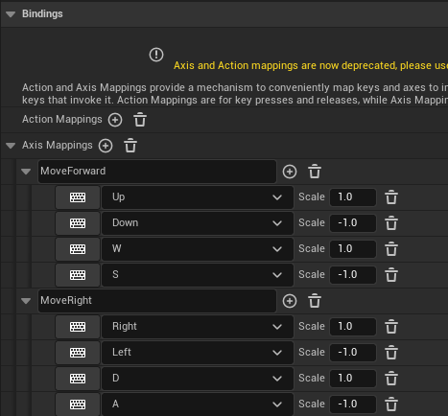Collapse the Bindings section
This screenshot has height=416, width=448.
tap(11, 14)
